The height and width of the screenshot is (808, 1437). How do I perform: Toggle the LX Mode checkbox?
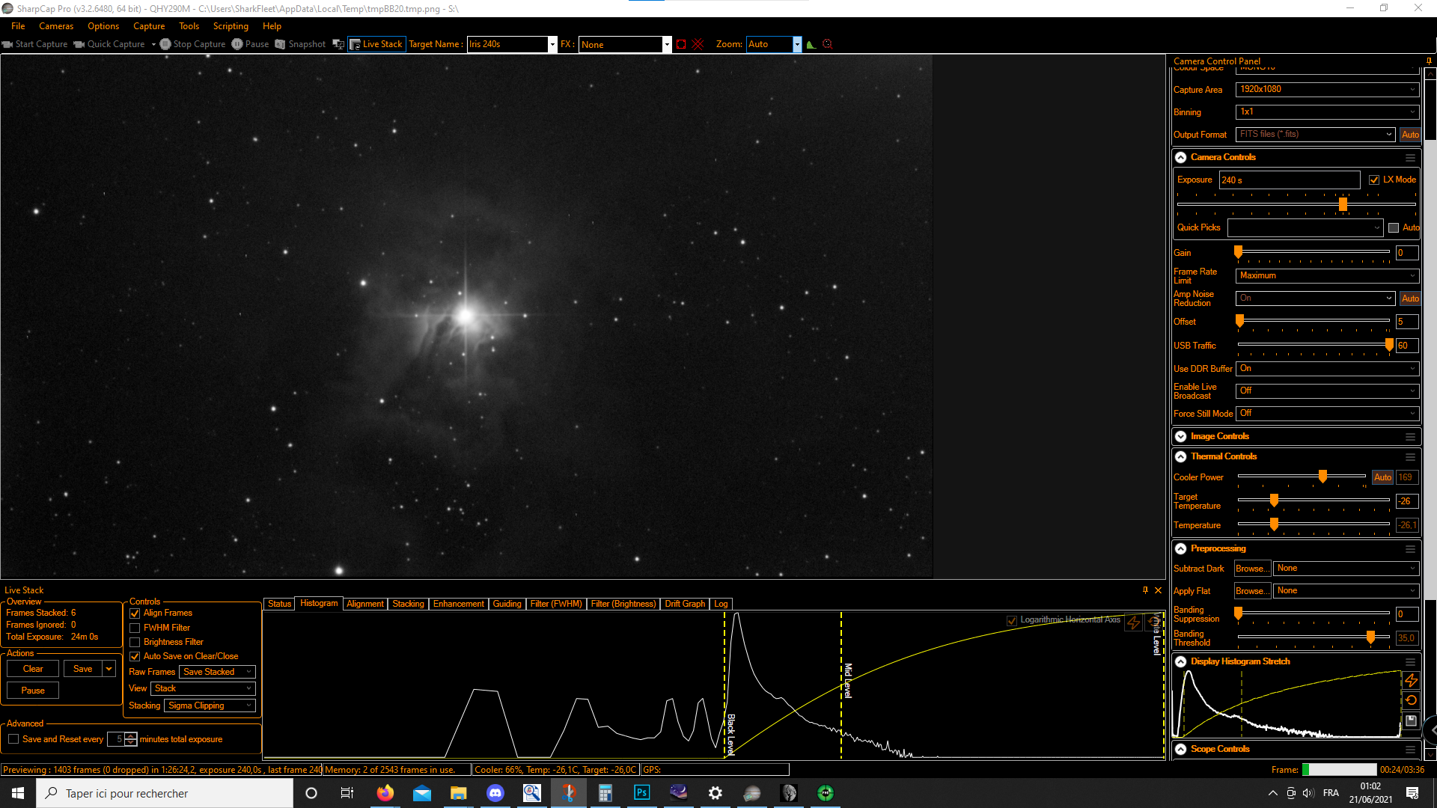1374,180
